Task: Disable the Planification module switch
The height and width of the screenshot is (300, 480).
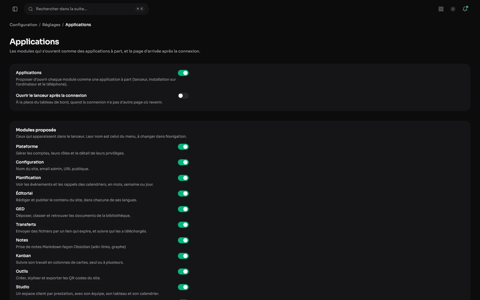Action: 183,178
